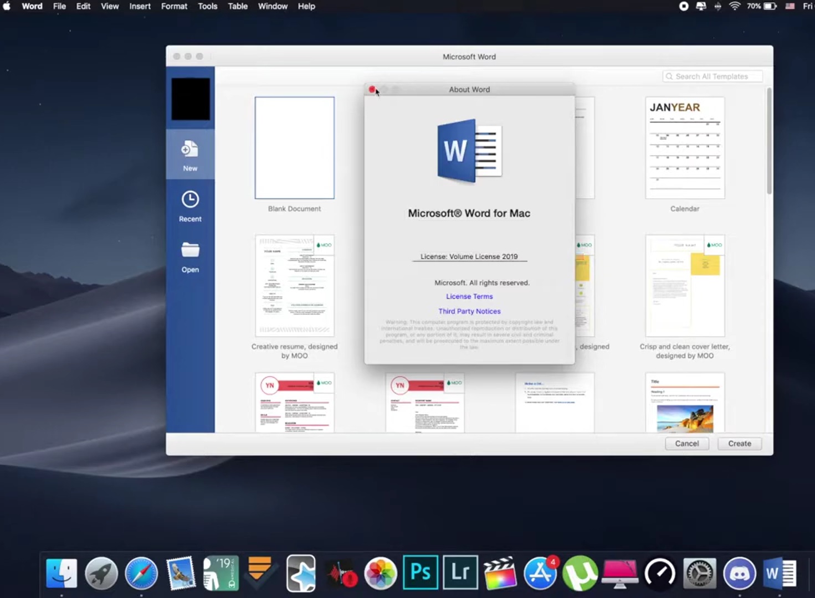
Task: Click the Wi-Fi icon in menu bar
Action: (735, 6)
